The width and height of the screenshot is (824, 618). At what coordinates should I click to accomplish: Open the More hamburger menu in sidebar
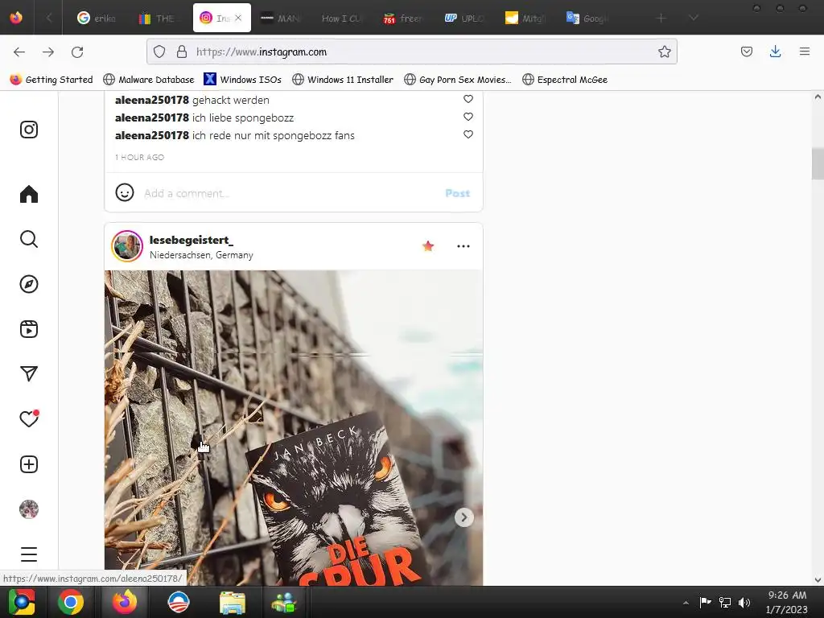pos(29,554)
